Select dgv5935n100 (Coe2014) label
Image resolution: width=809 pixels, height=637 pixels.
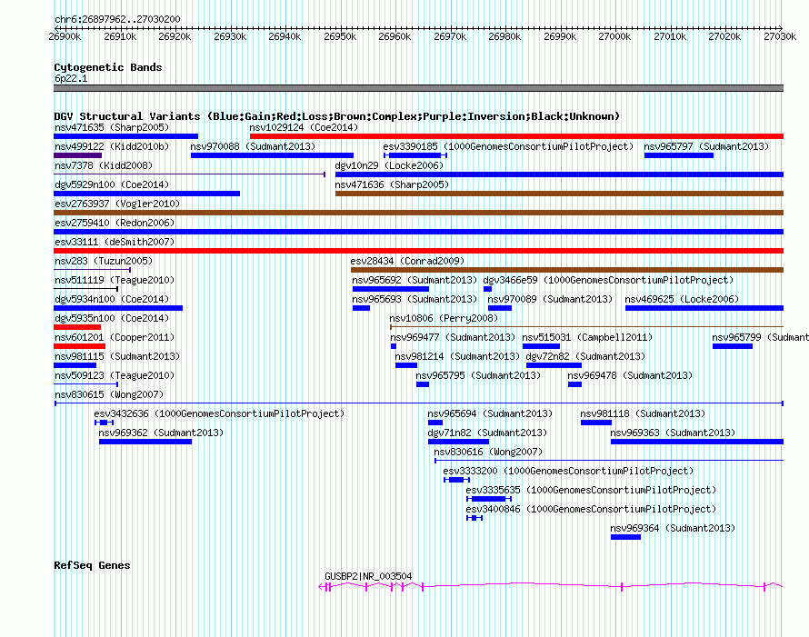(112, 318)
